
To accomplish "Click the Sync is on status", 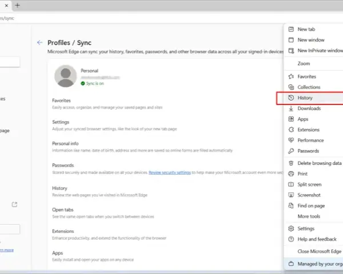I will [x=92, y=83].
